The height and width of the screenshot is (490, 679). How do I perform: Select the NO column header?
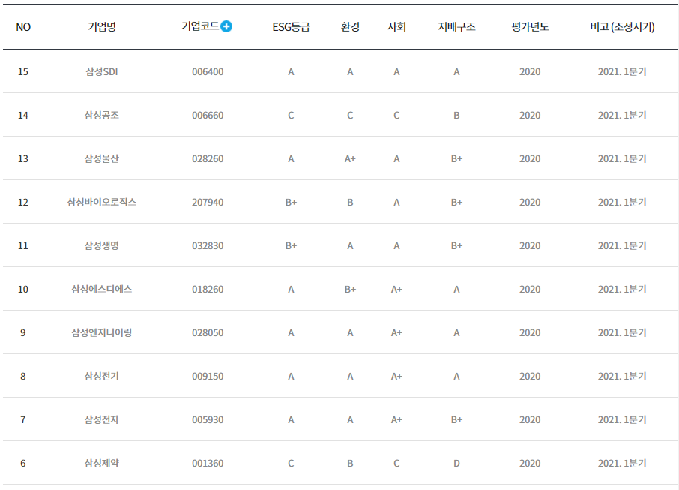23,27
